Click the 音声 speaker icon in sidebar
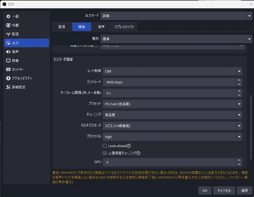The width and height of the screenshot is (254, 197). tap(8, 52)
